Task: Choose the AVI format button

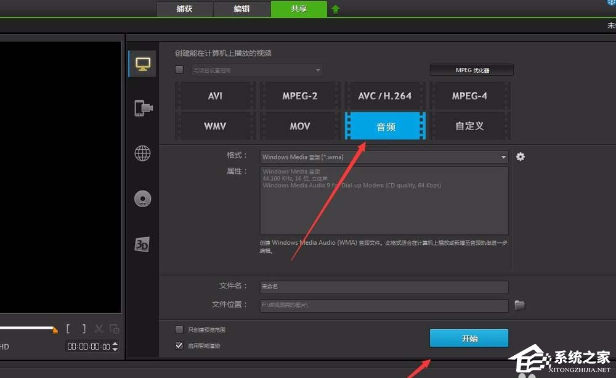Action: click(x=215, y=96)
